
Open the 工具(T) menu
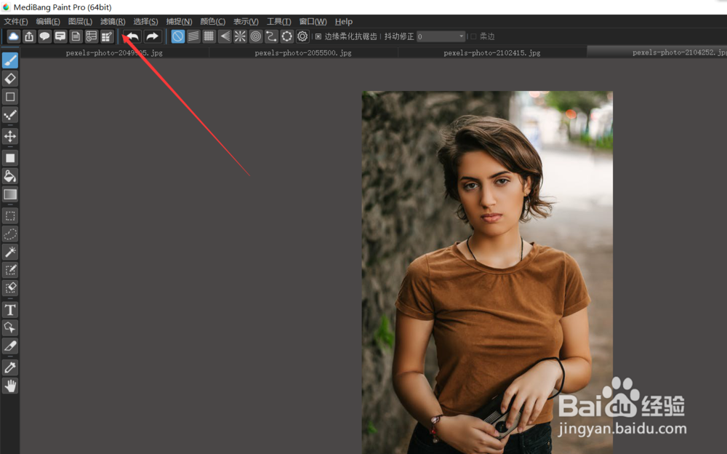(278, 21)
